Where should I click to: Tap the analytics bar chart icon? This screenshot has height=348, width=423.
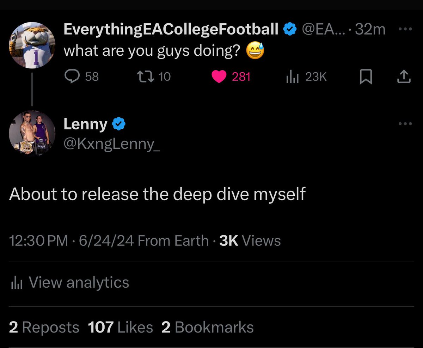(17, 283)
